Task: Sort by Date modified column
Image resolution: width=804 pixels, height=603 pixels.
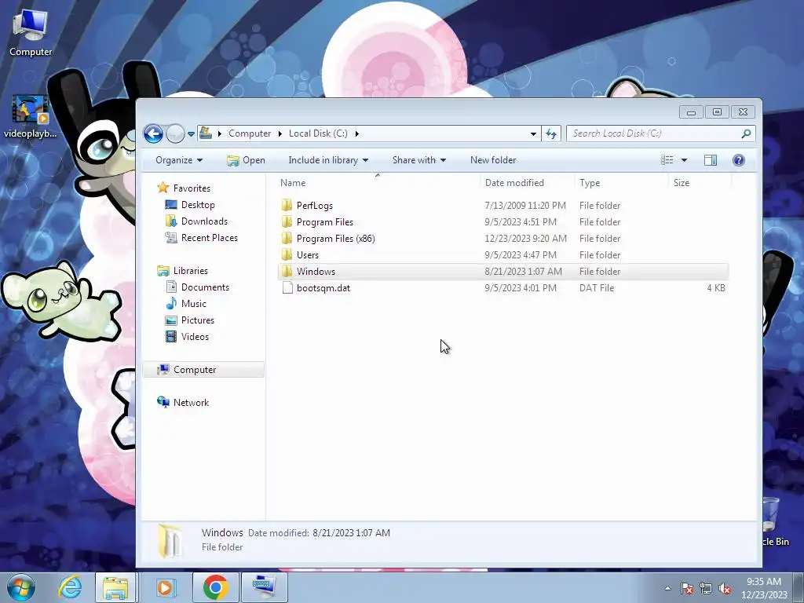Action: coord(514,182)
